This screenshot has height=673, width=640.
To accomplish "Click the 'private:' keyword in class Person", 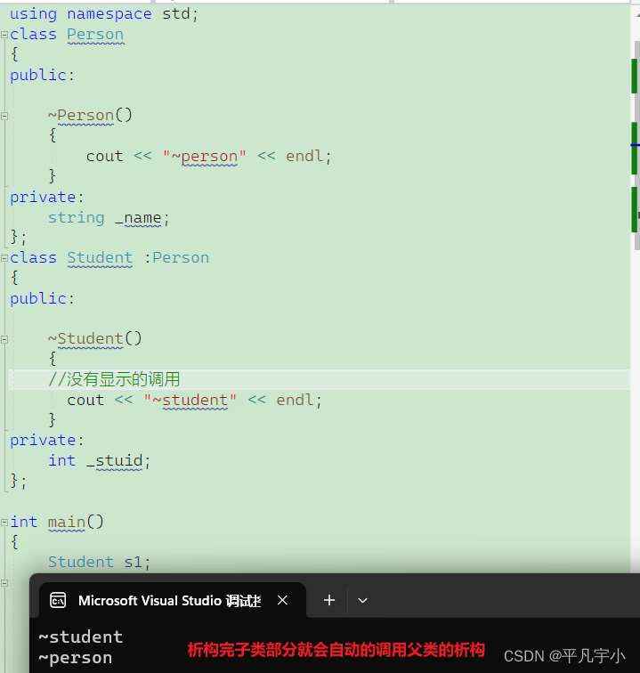I will [x=47, y=198].
